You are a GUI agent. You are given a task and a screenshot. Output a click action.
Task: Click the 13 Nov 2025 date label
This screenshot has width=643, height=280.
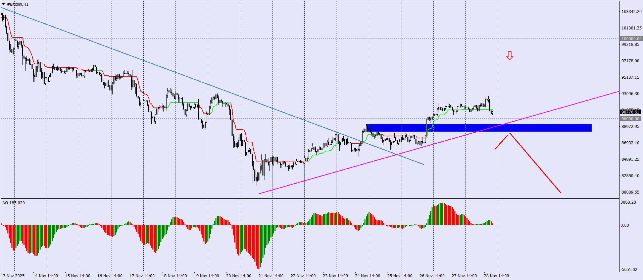pos(13,276)
